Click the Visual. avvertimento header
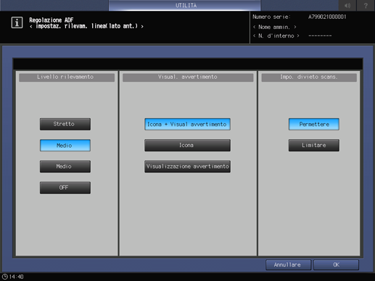375x281 pixels. [x=188, y=77]
